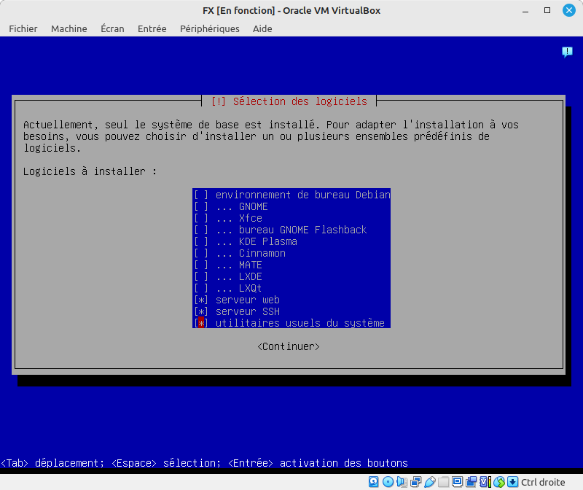Open the Fichier menu

coord(23,28)
